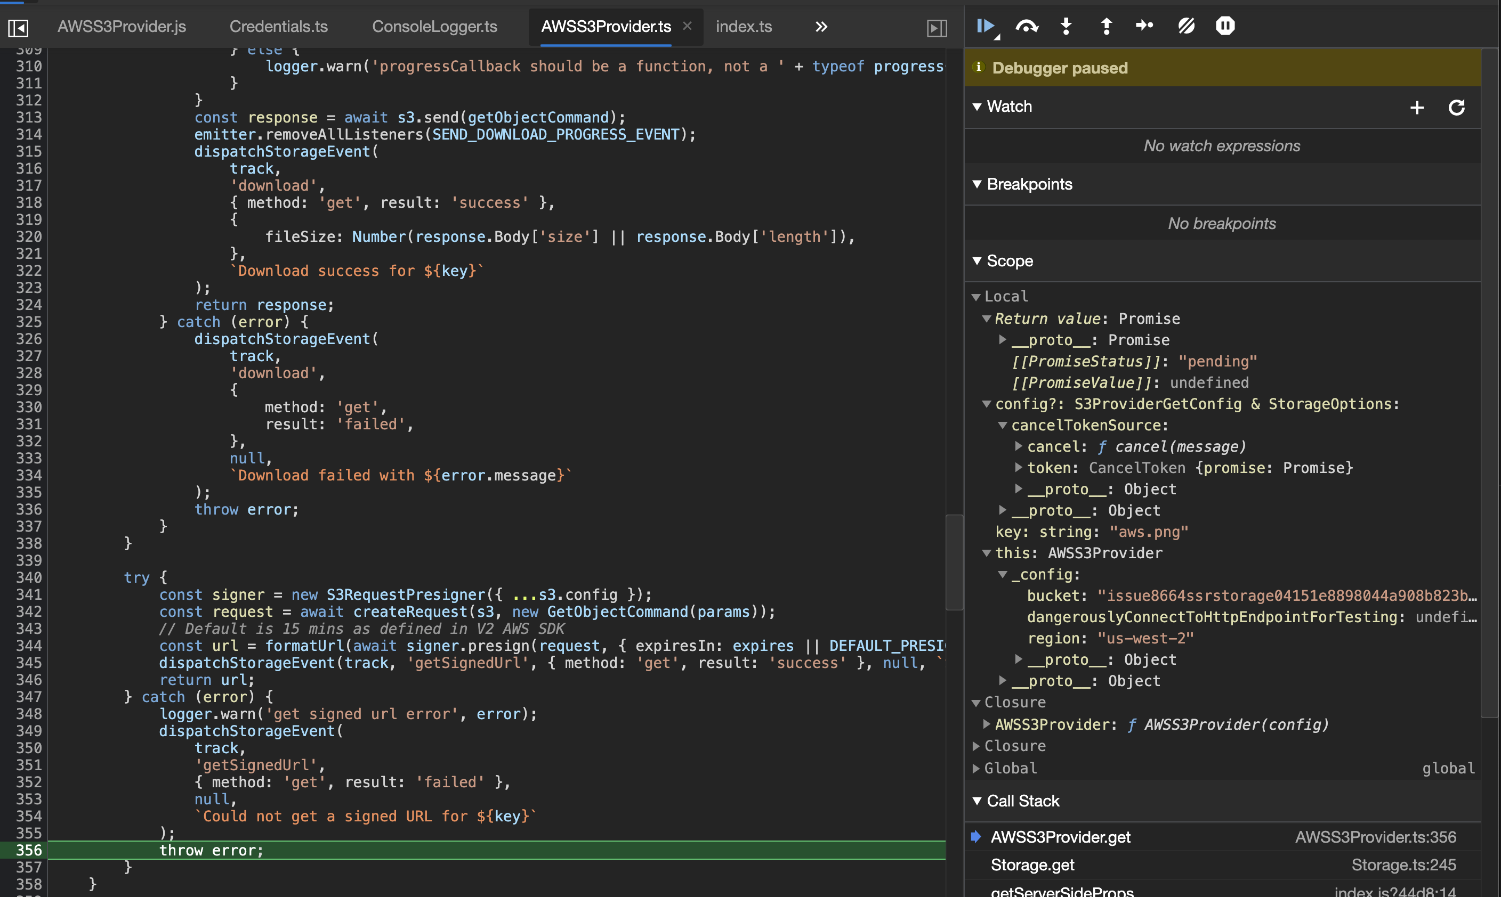Select the Storage.get call stack frame
The height and width of the screenshot is (897, 1501).
[x=1033, y=865]
